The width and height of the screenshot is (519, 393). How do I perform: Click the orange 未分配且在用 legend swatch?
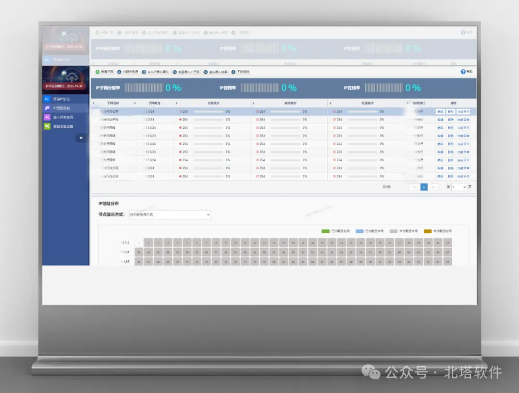tap(427, 231)
